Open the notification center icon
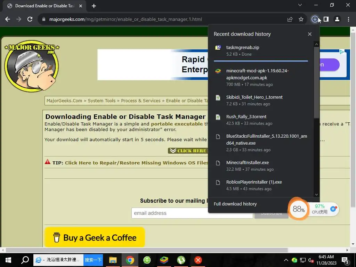The image size is (356, 267). (345, 260)
